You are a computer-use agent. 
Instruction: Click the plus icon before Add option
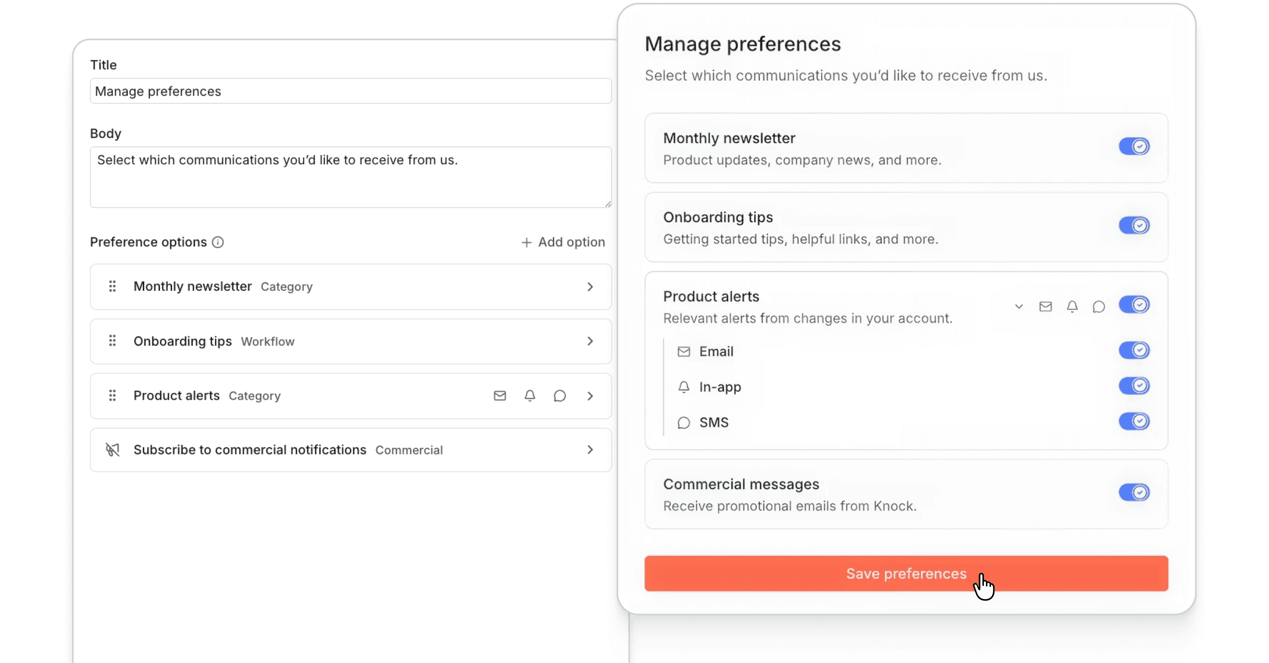[526, 243]
